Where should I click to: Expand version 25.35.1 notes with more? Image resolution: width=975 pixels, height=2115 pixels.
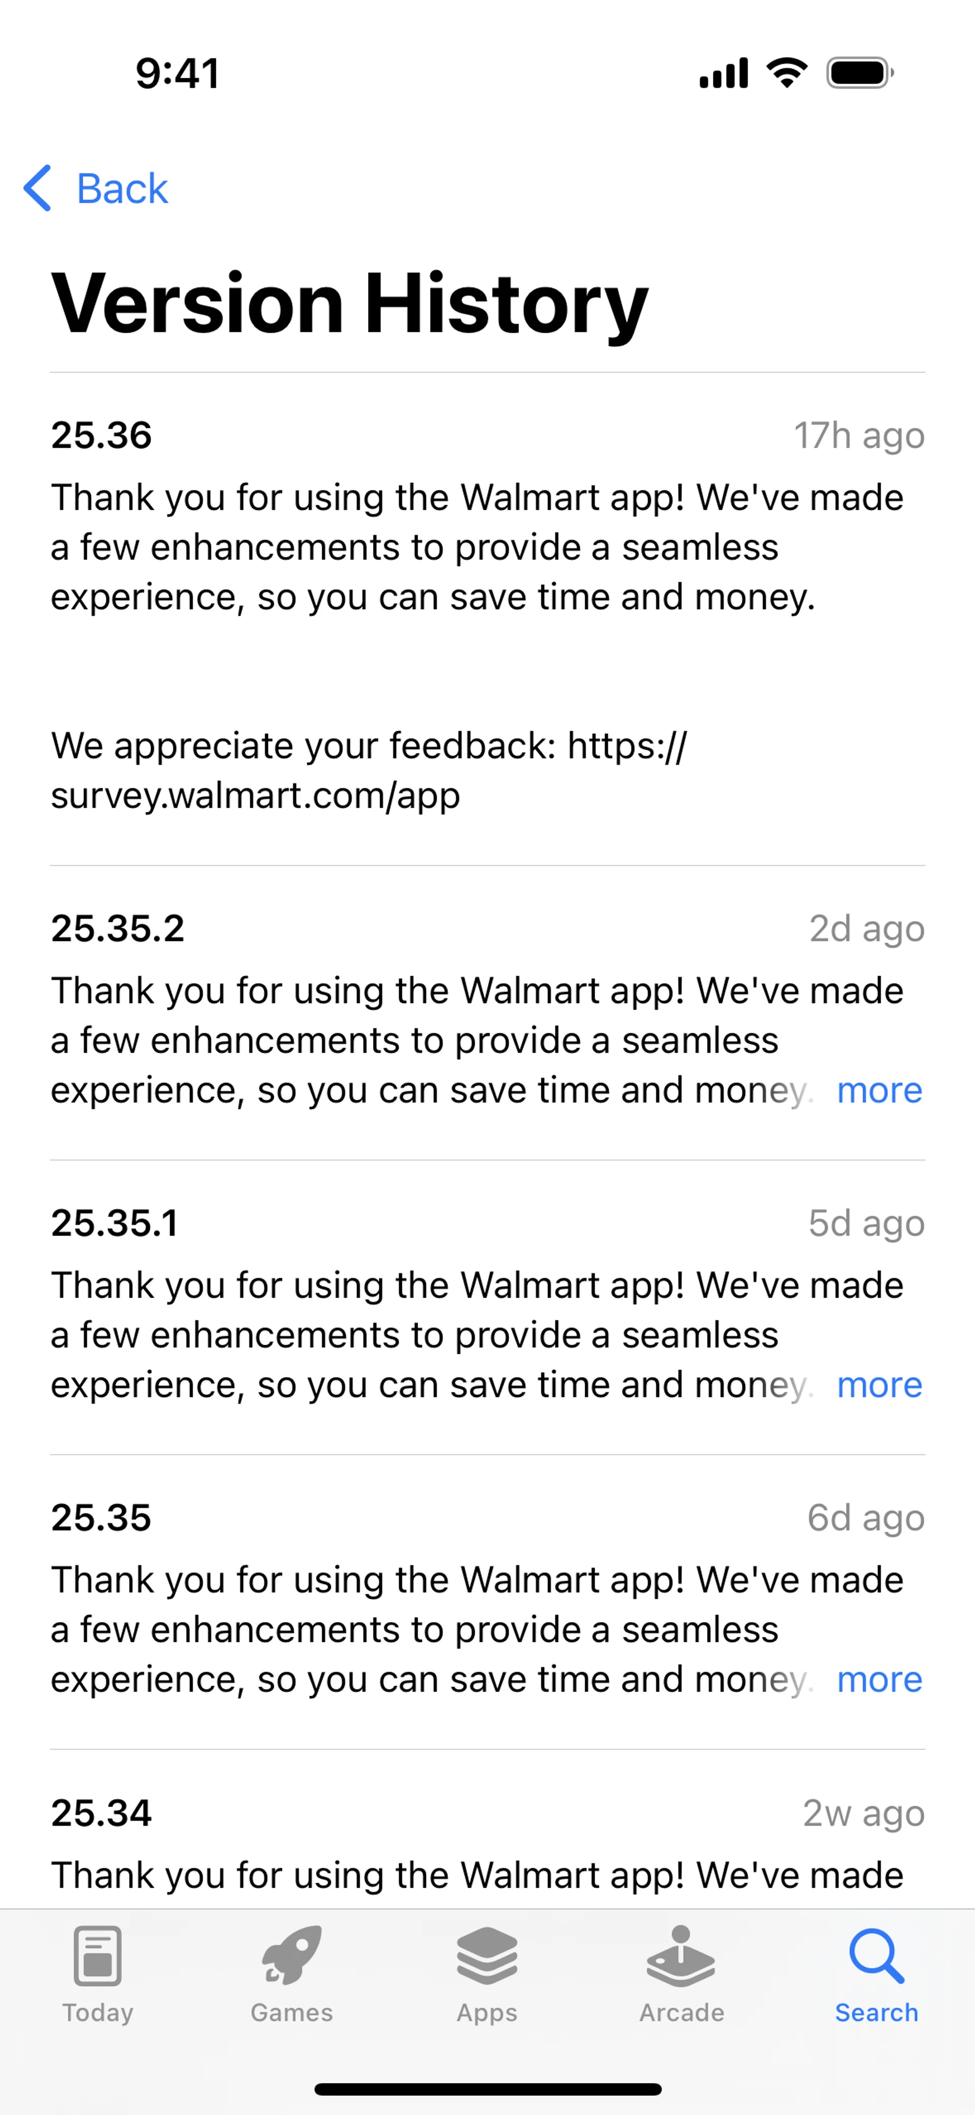coord(879,1385)
